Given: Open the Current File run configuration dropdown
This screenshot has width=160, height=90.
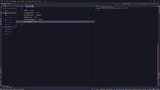Looking at the screenshot, I should (x=126, y=3).
